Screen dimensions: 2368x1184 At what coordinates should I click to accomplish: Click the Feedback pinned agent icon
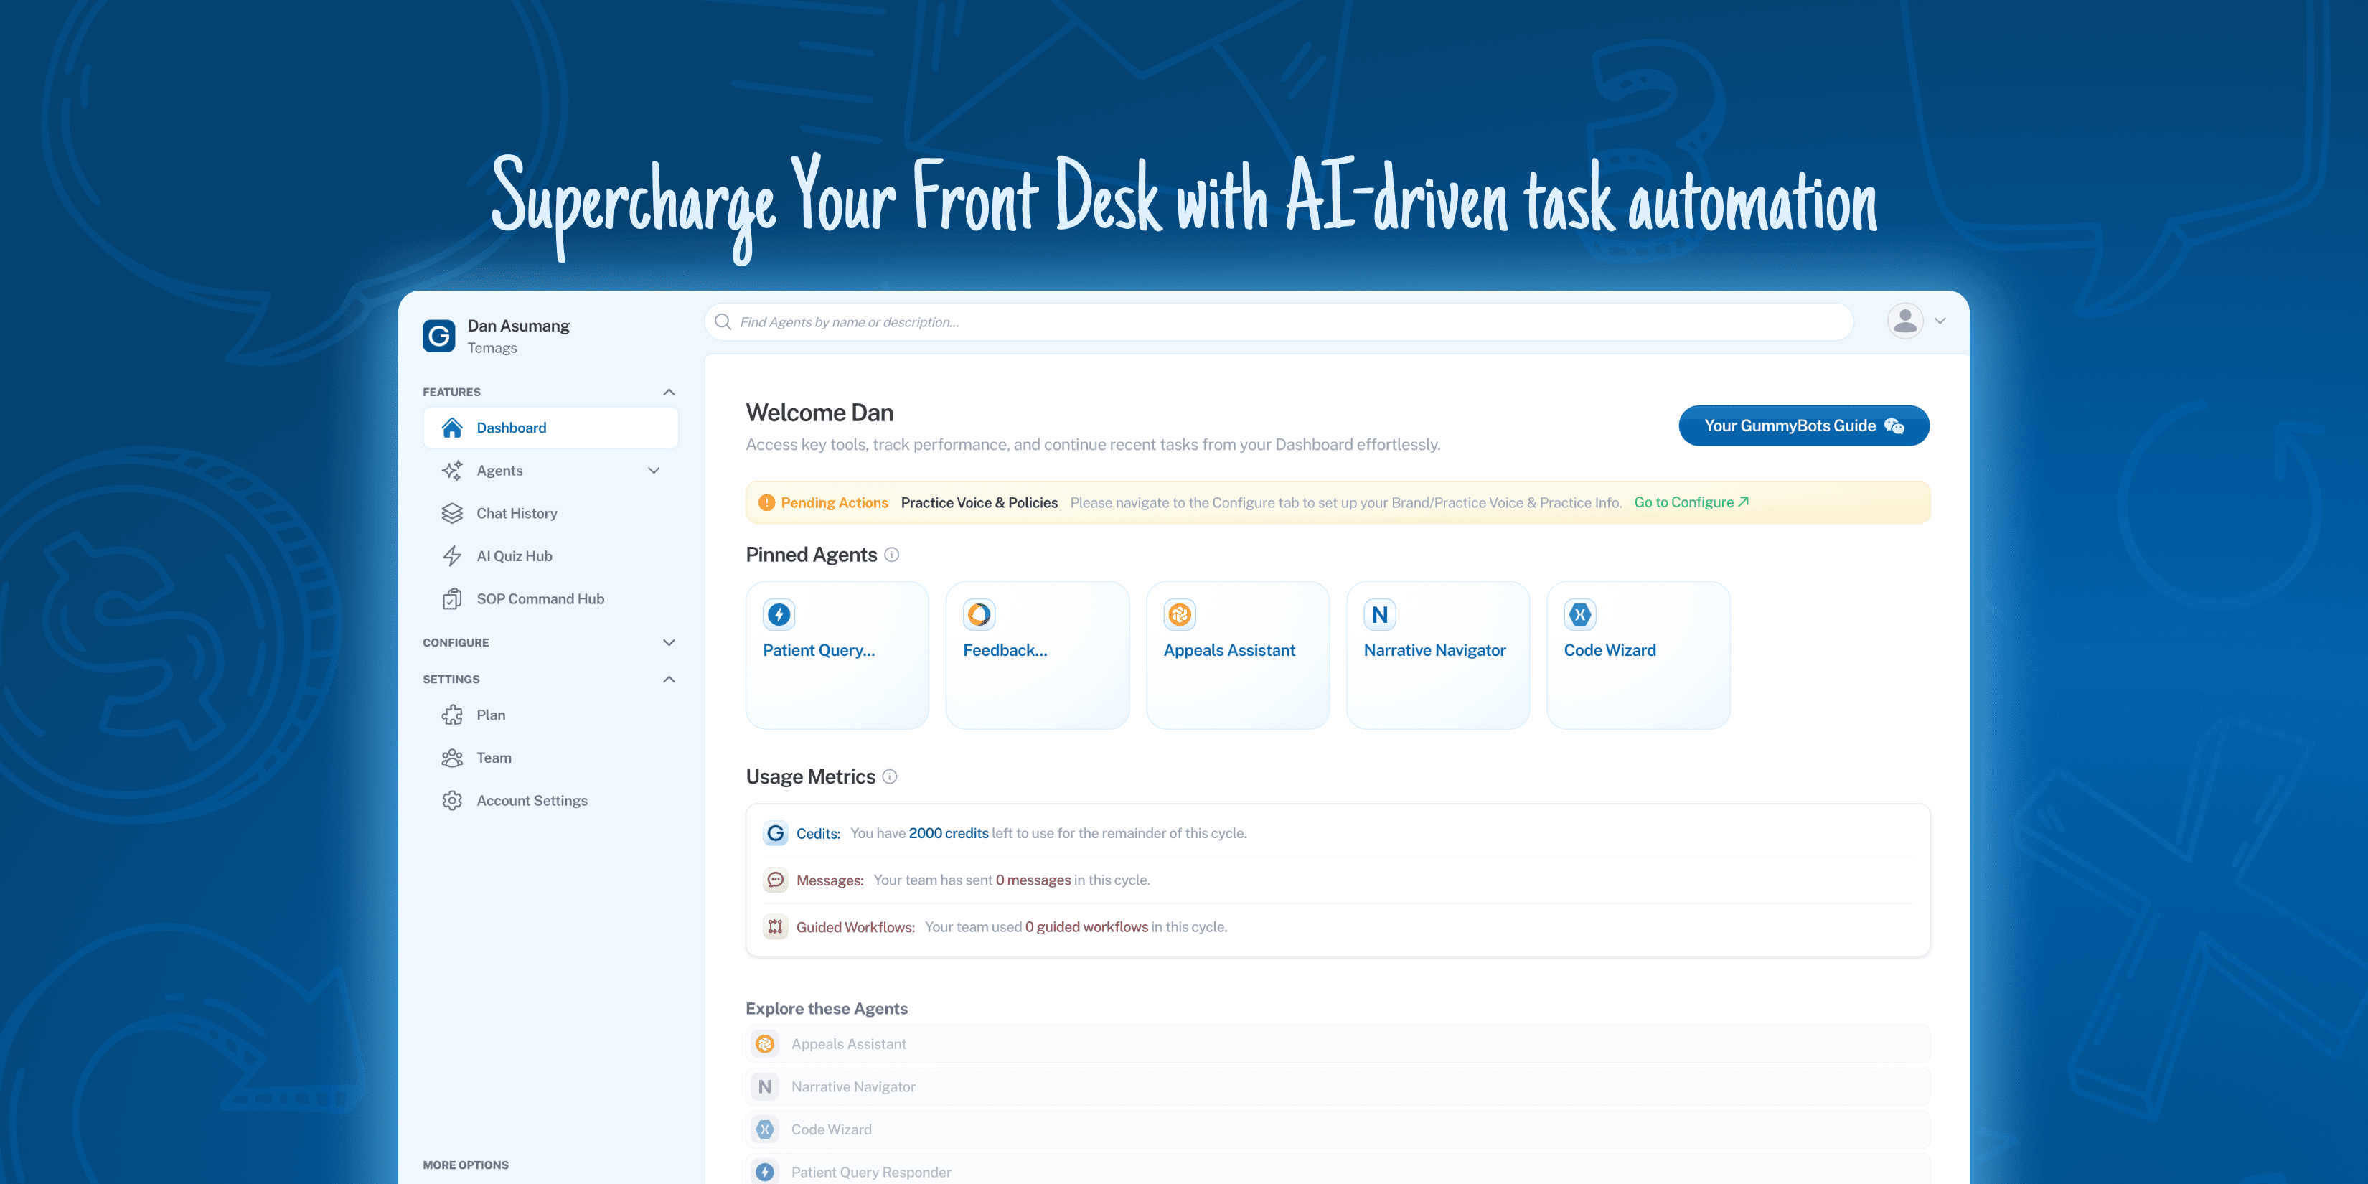(979, 614)
